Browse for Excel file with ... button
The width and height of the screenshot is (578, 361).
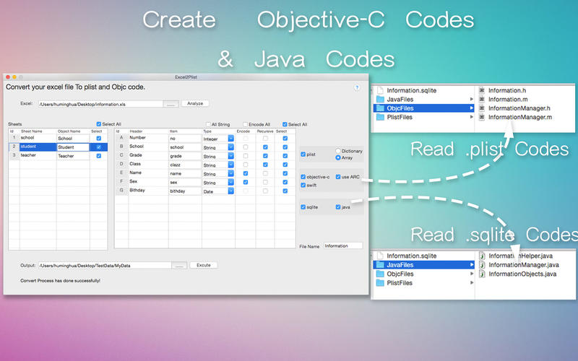[x=171, y=104]
